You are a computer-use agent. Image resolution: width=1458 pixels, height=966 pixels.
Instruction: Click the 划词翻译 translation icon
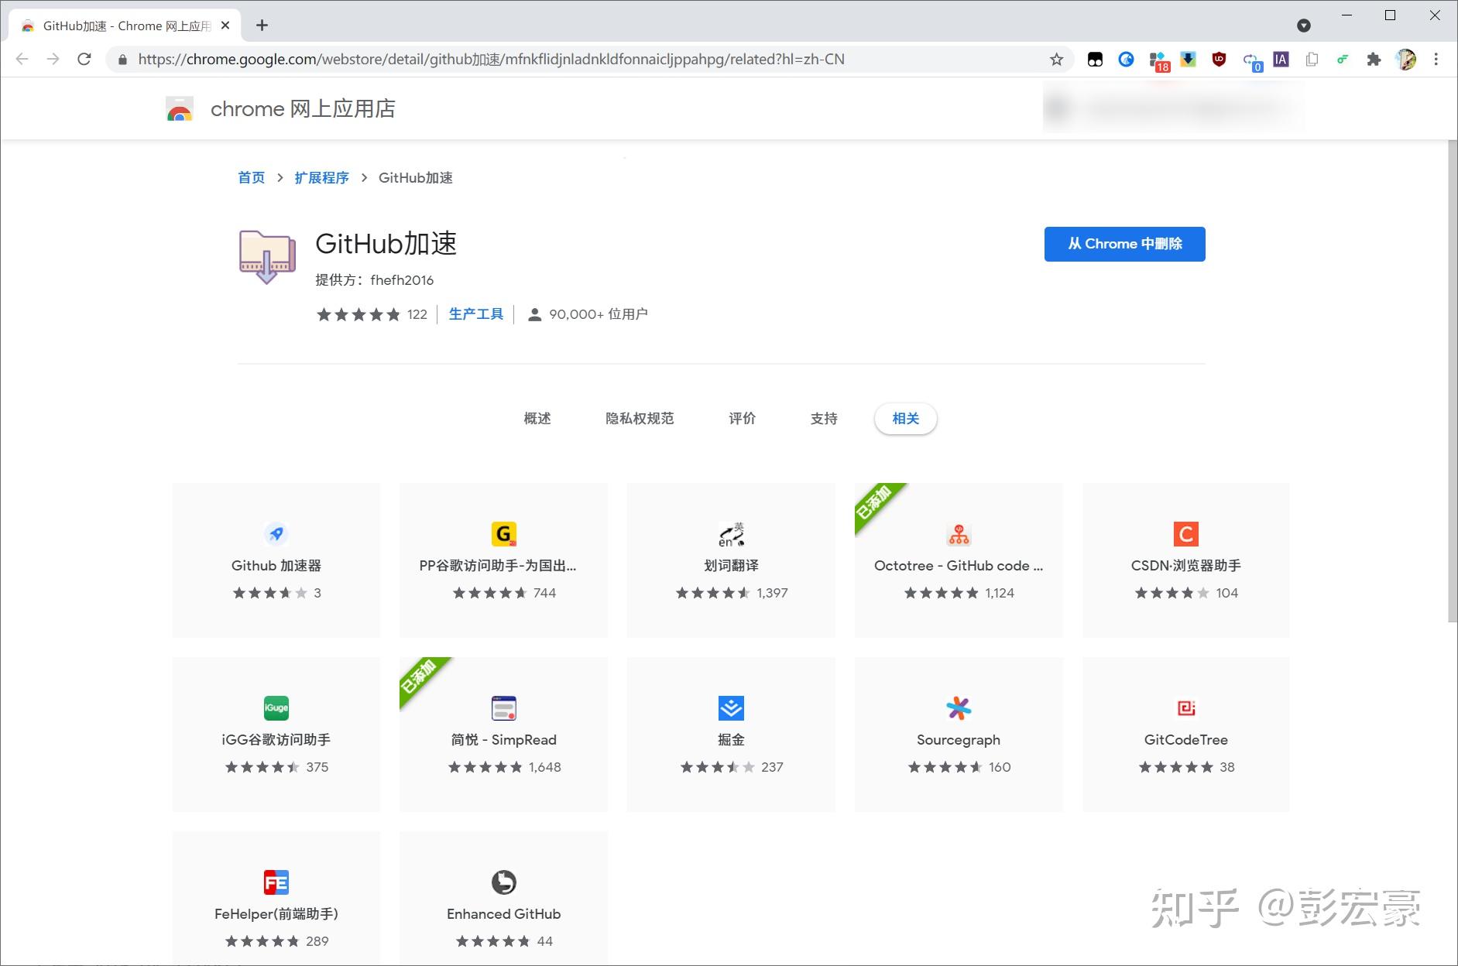pos(731,533)
